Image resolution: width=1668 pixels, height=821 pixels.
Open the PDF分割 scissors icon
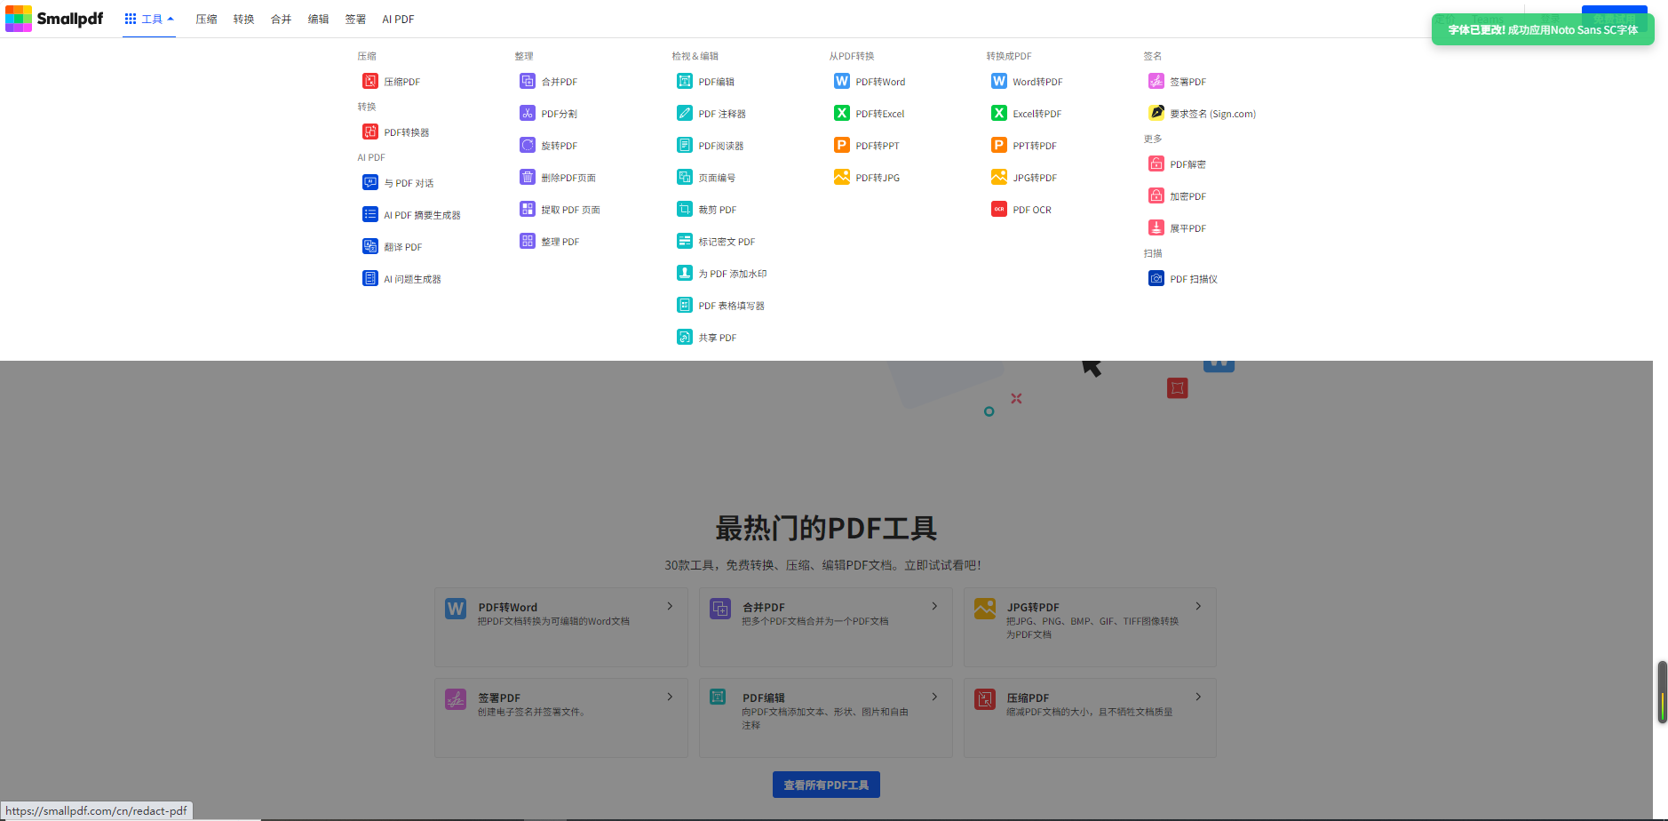(527, 114)
